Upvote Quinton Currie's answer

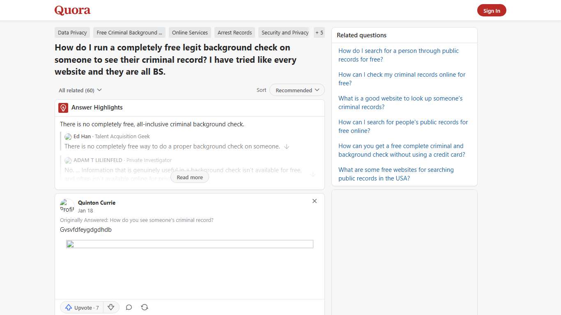click(81, 307)
